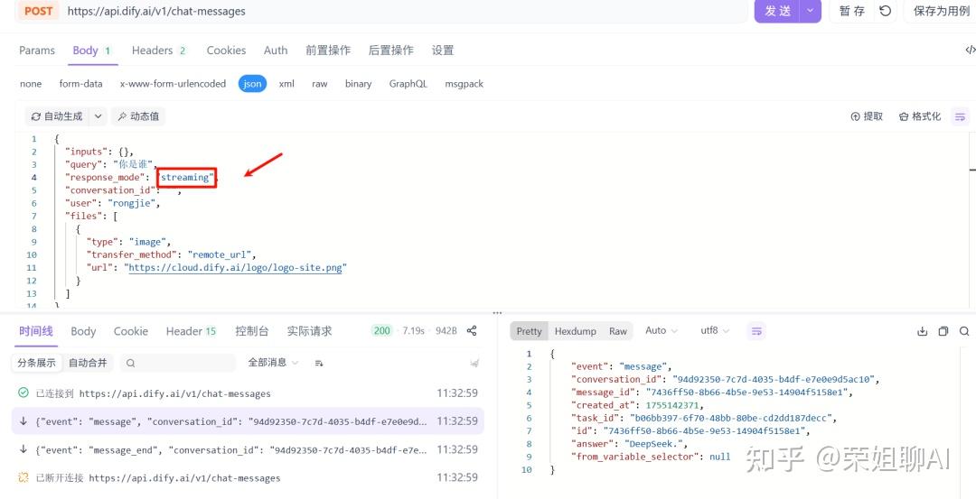
Task: Open the Body request tab
Action: pyautogui.click(x=92, y=51)
